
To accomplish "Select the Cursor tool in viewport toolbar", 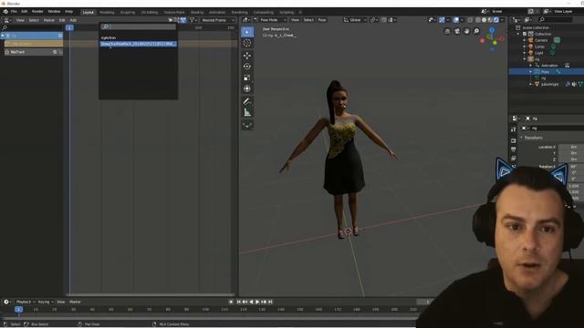I will [247, 43].
